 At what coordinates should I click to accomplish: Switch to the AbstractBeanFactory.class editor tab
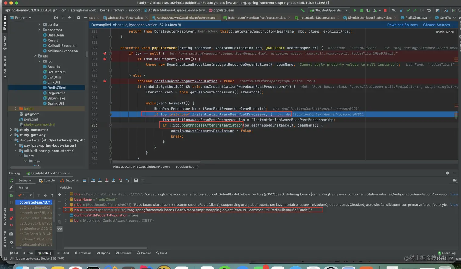(x=125, y=18)
